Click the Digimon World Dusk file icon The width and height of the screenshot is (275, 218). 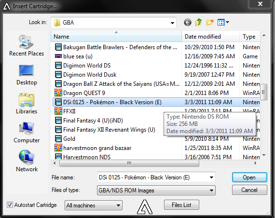(x=58, y=75)
